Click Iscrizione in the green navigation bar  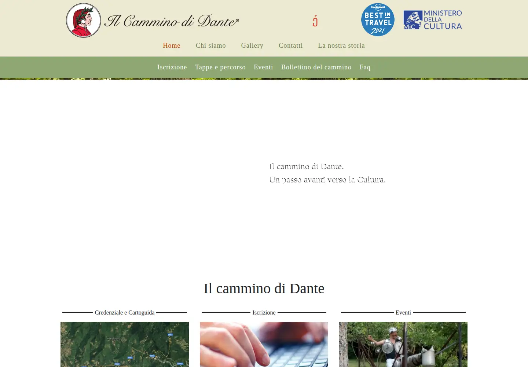172,67
